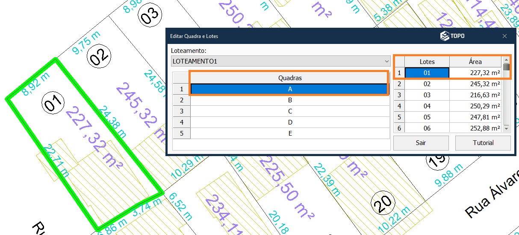The width and height of the screenshot is (519, 235).
Task: Click the Área column header
Action: pos(475,62)
